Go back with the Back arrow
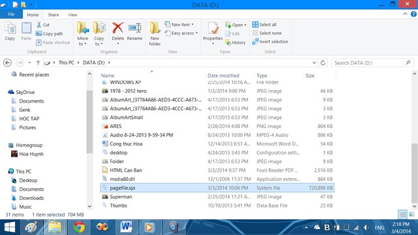Screen dimensions: 418x235 click(7, 63)
